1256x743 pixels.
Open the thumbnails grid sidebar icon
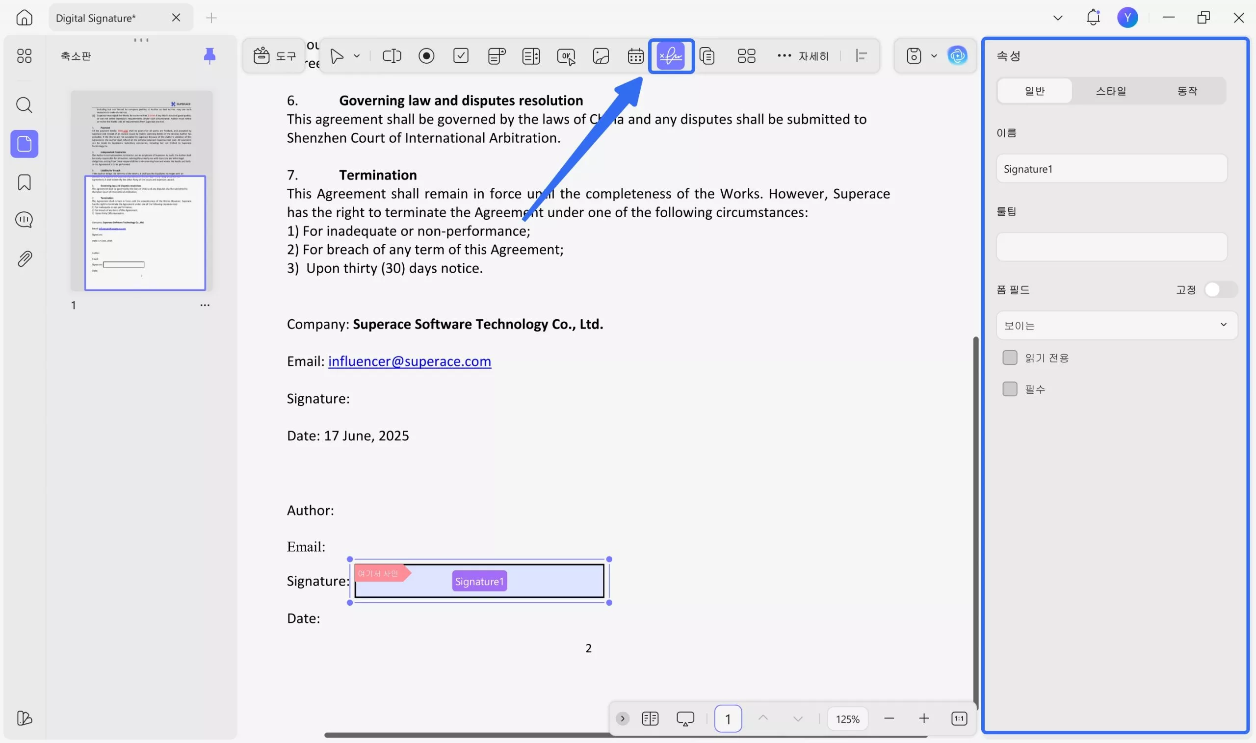(24, 55)
